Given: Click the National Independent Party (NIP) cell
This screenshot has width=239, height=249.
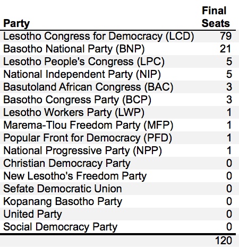Looking at the screenshot, I should 82,75.
